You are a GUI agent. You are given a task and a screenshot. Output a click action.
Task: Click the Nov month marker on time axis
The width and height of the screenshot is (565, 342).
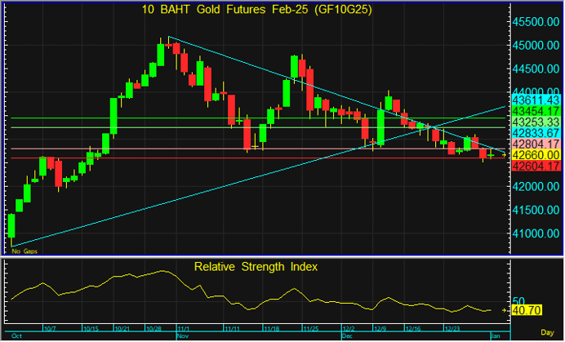tap(181, 335)
